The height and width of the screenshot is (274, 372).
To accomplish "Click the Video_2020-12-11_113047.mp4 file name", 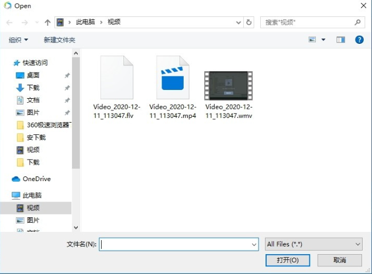I will 173,111.
